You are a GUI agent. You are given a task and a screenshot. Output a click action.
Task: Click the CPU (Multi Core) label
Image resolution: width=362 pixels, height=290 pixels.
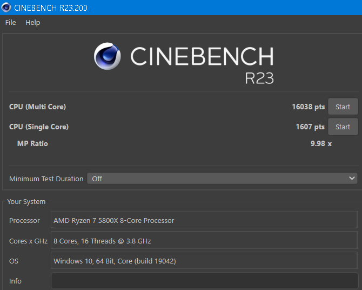(38, 107)
